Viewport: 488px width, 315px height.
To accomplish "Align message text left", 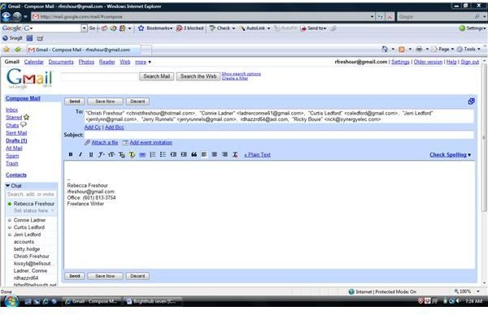I will tap(204, 154).
